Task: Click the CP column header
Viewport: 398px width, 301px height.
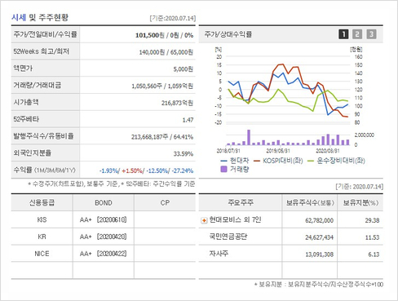Action: pyautogui.click(x=165, y=203)
